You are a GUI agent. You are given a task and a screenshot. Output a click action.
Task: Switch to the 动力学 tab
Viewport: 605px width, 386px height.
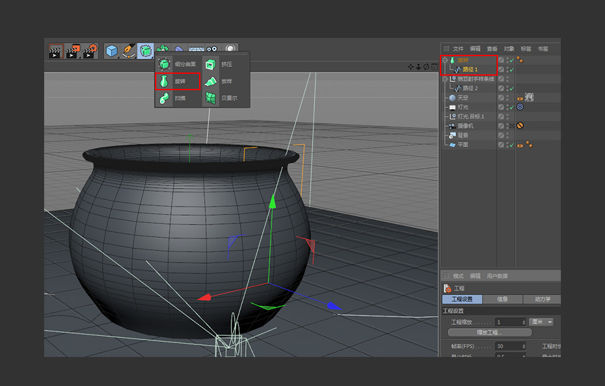(542, 299)
